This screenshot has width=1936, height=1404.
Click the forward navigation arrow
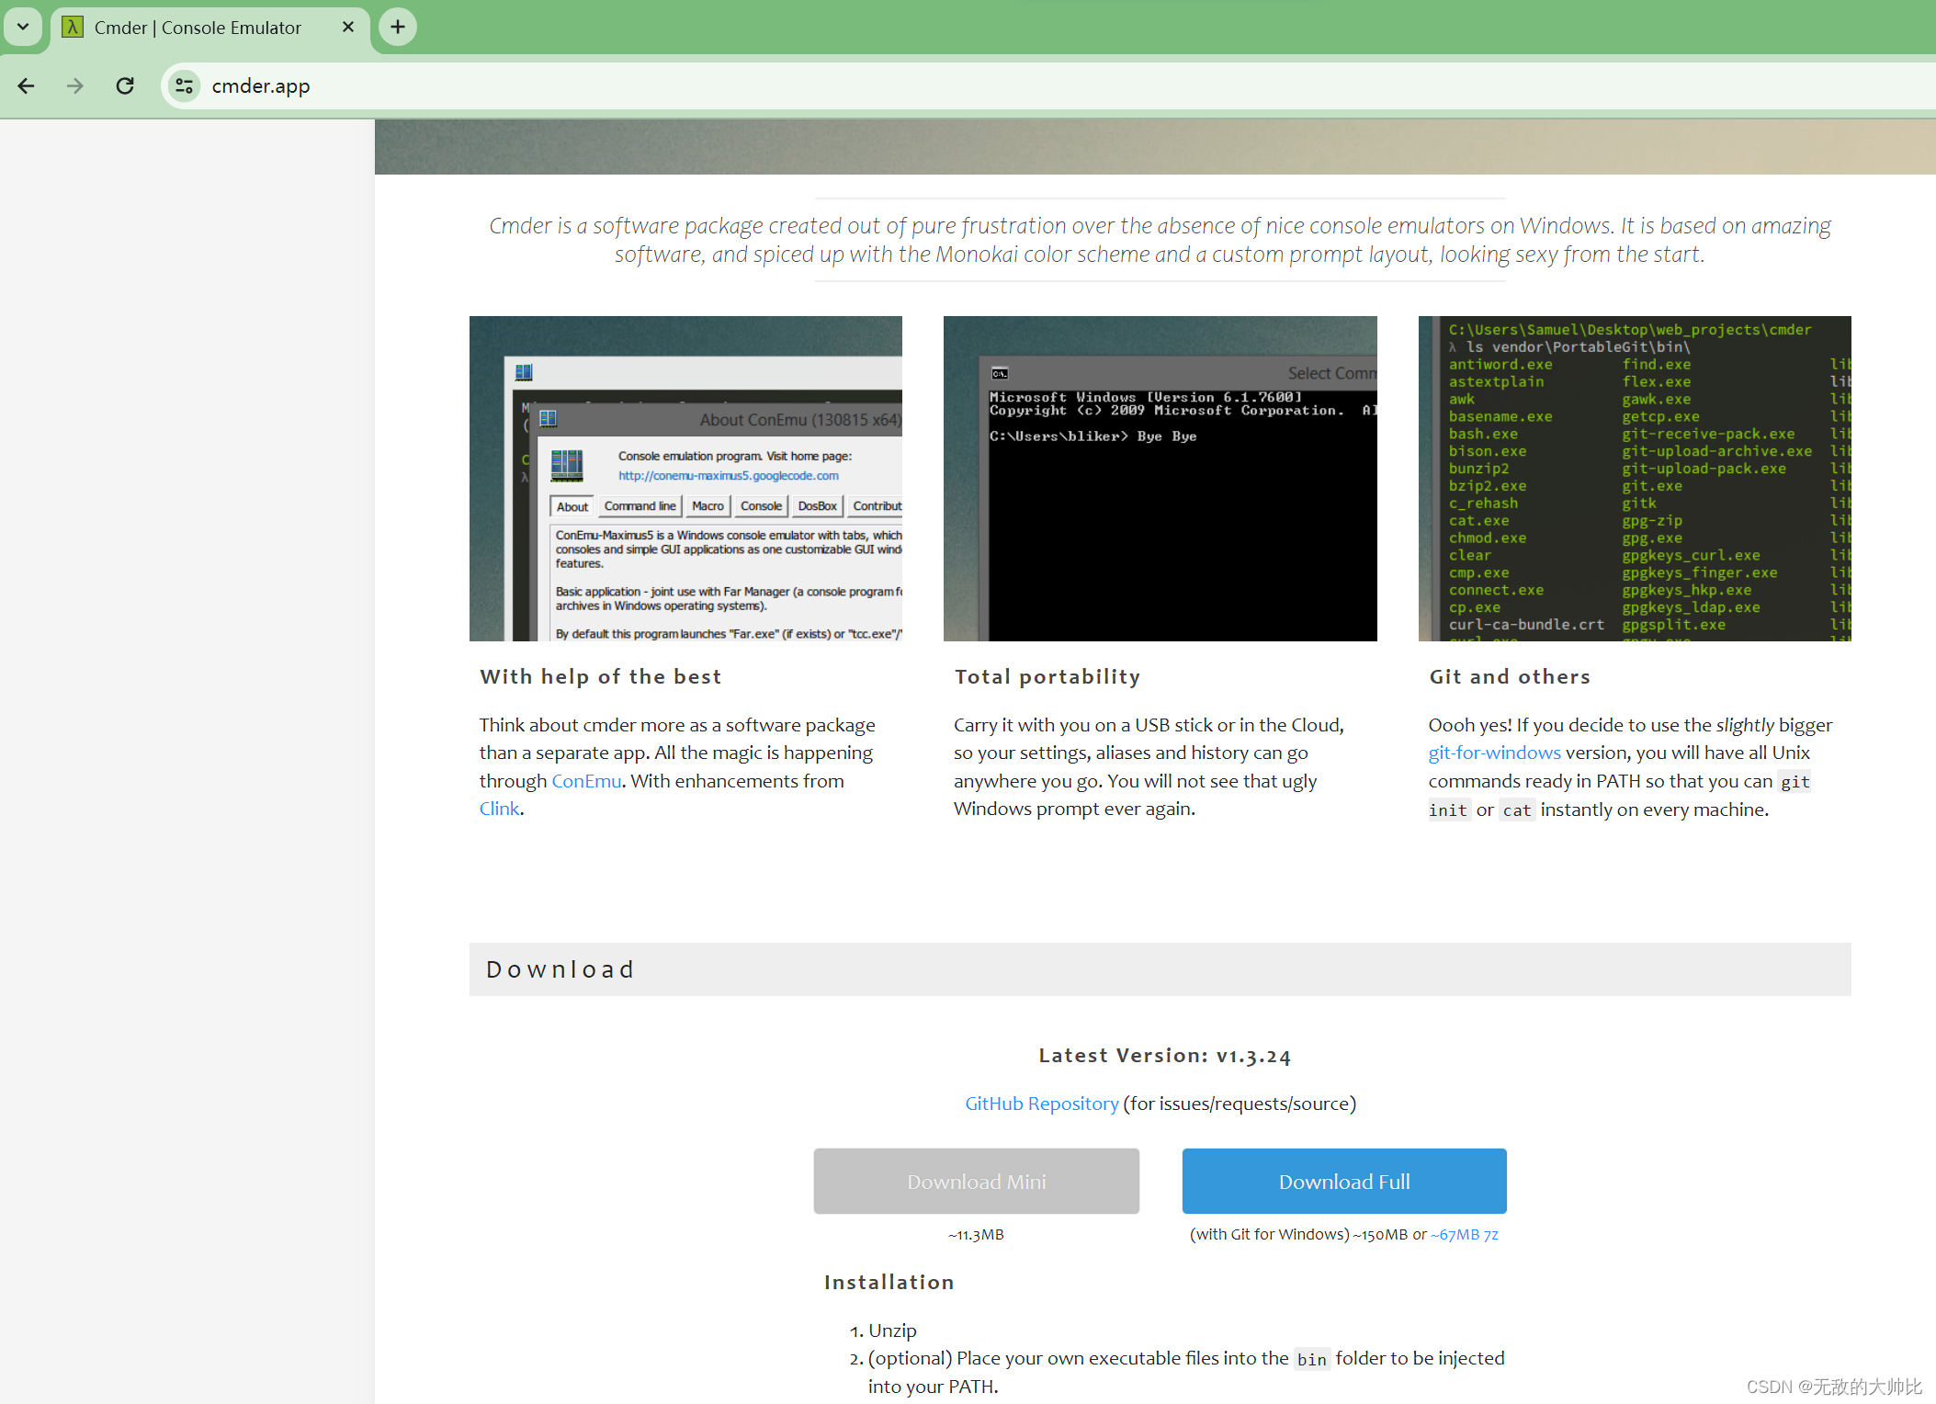tap(74, 85)
